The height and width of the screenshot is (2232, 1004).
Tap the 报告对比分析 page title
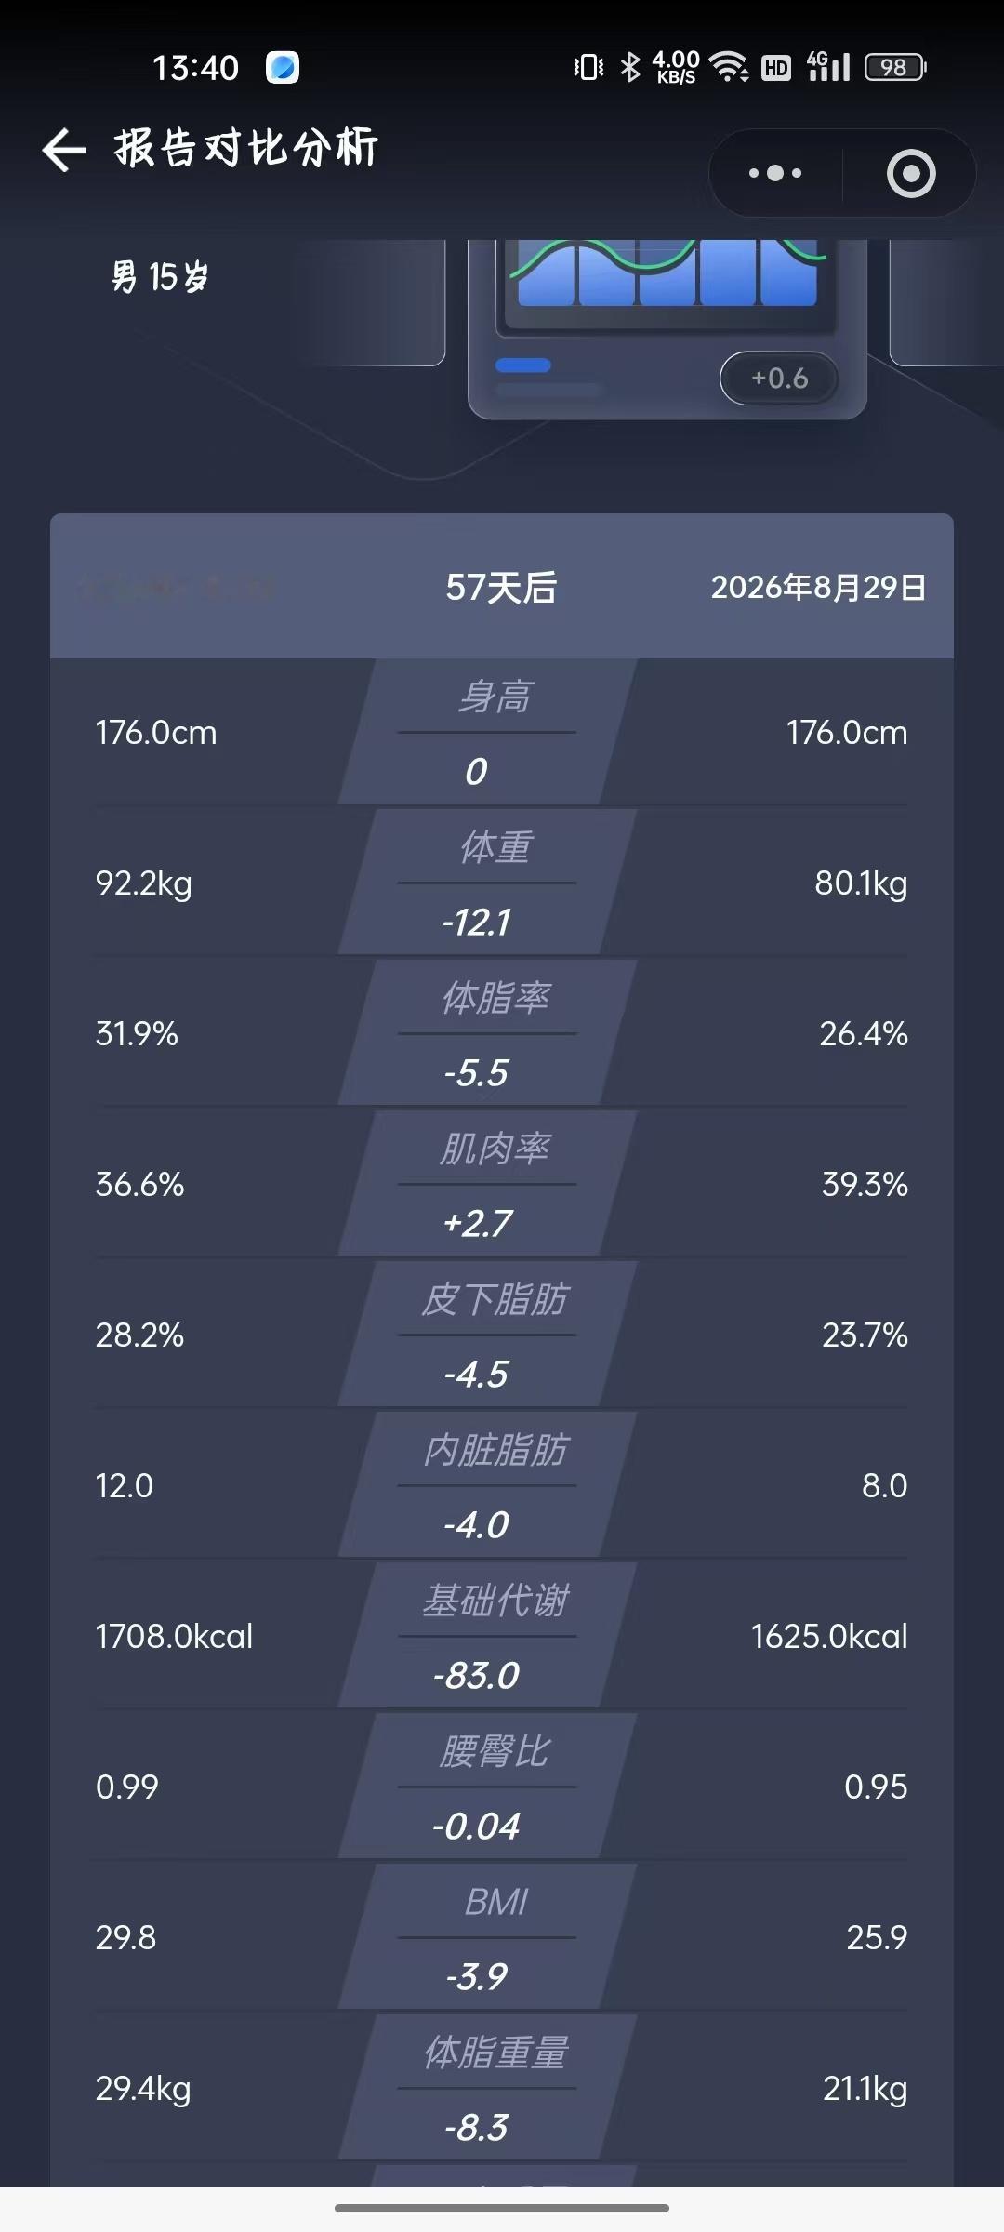(246, 149)
